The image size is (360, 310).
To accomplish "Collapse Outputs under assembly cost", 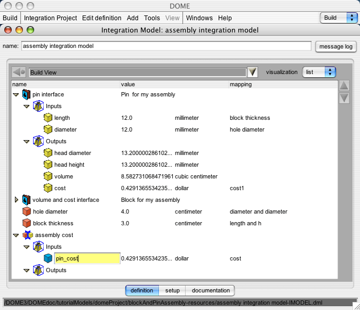I will click(x=27, y=271).
